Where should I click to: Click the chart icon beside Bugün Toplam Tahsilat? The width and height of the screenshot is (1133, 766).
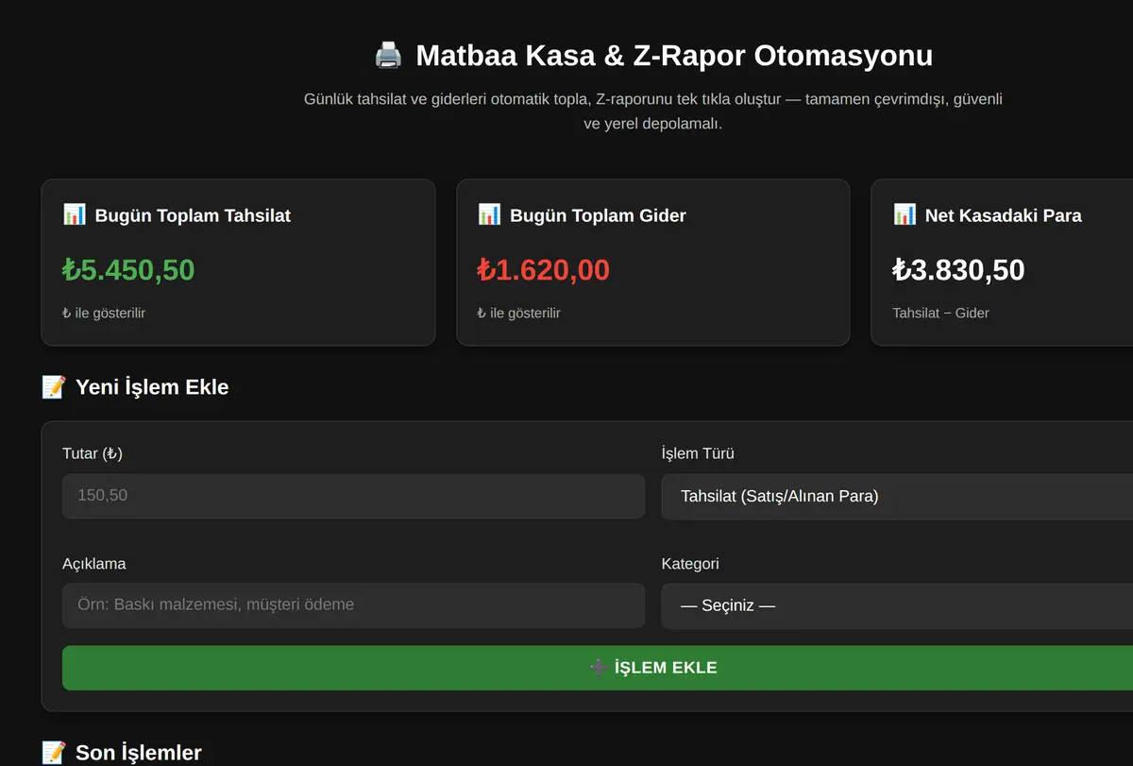click(x=75, y=214)
